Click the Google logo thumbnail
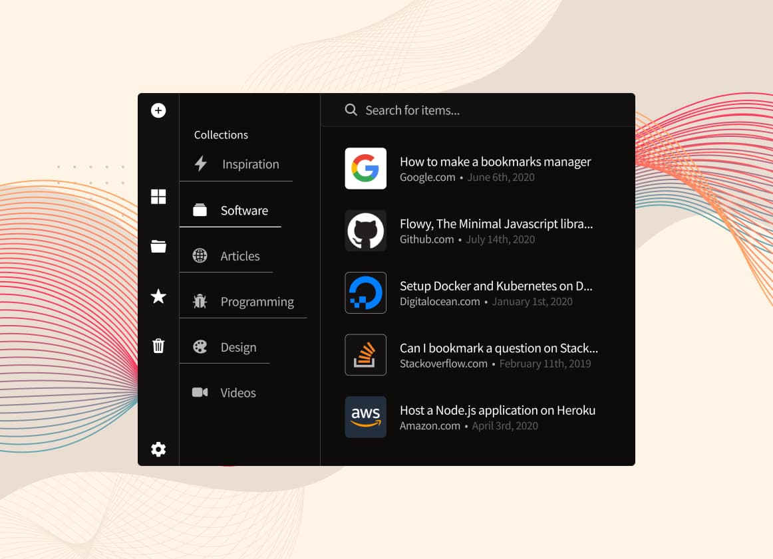The height and width of the screenshot is (559, 773). 365,168
